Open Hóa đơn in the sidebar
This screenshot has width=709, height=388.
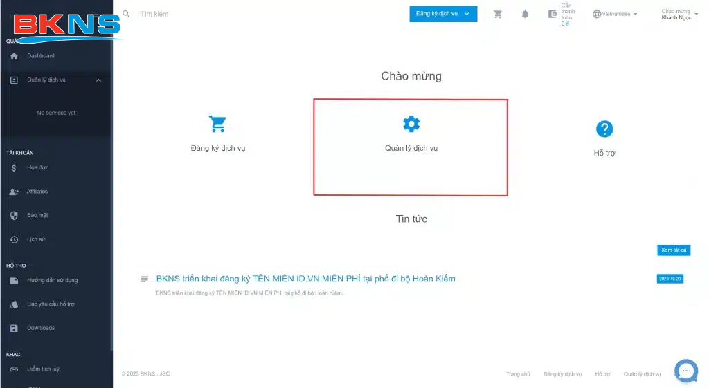coord(37,167)
